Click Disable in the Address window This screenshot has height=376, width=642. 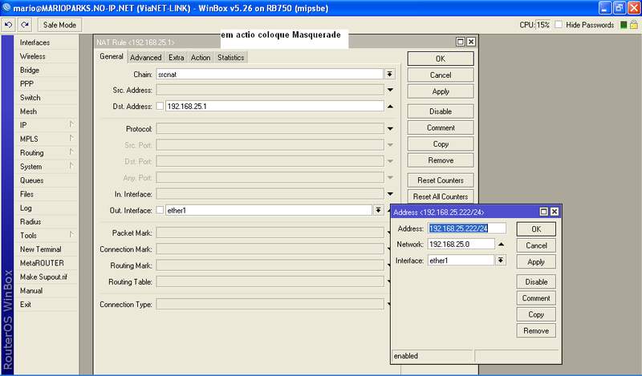(x=536, y=282)
